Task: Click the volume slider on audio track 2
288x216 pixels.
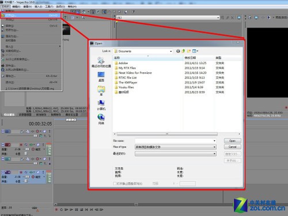Action: (x=28, y=149)
